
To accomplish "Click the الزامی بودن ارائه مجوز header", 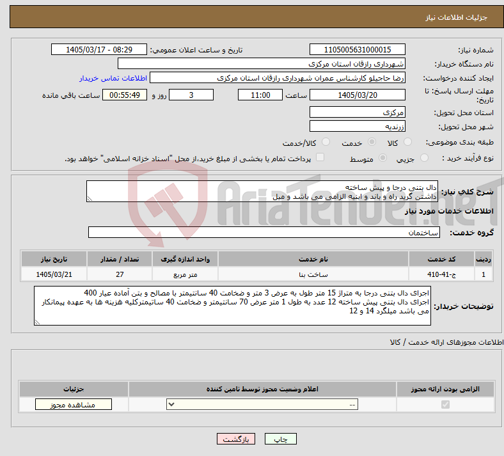I will [445, 389].
